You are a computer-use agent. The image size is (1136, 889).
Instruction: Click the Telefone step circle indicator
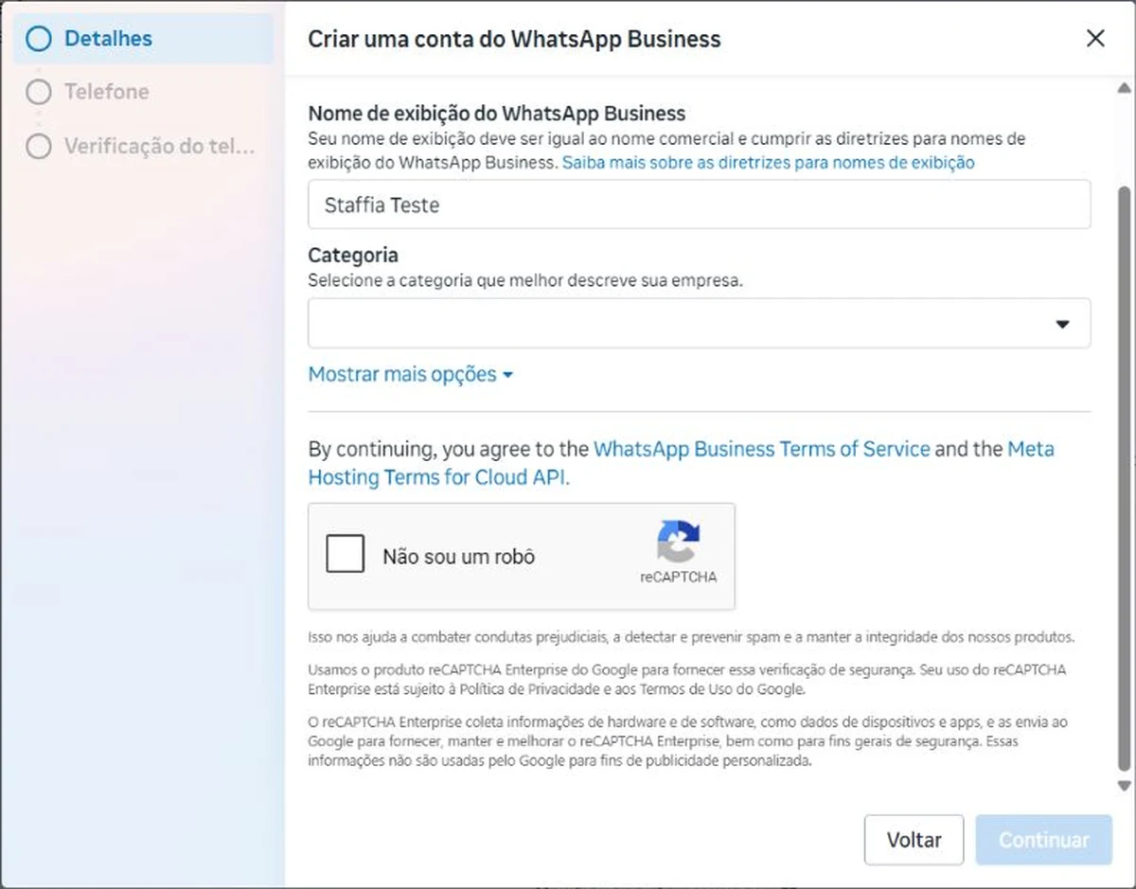(x=39, y=92)
